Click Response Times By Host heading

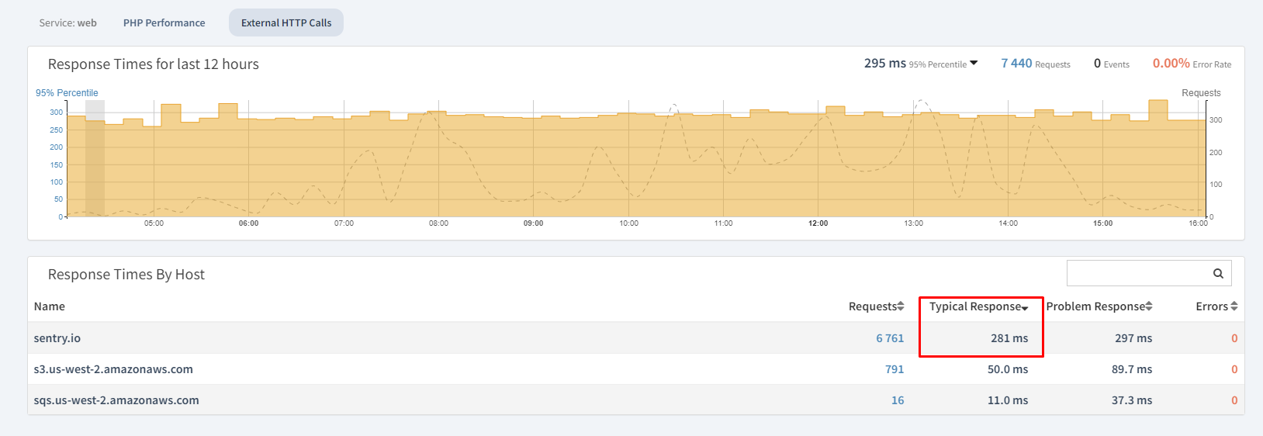[x=126, y=275]
